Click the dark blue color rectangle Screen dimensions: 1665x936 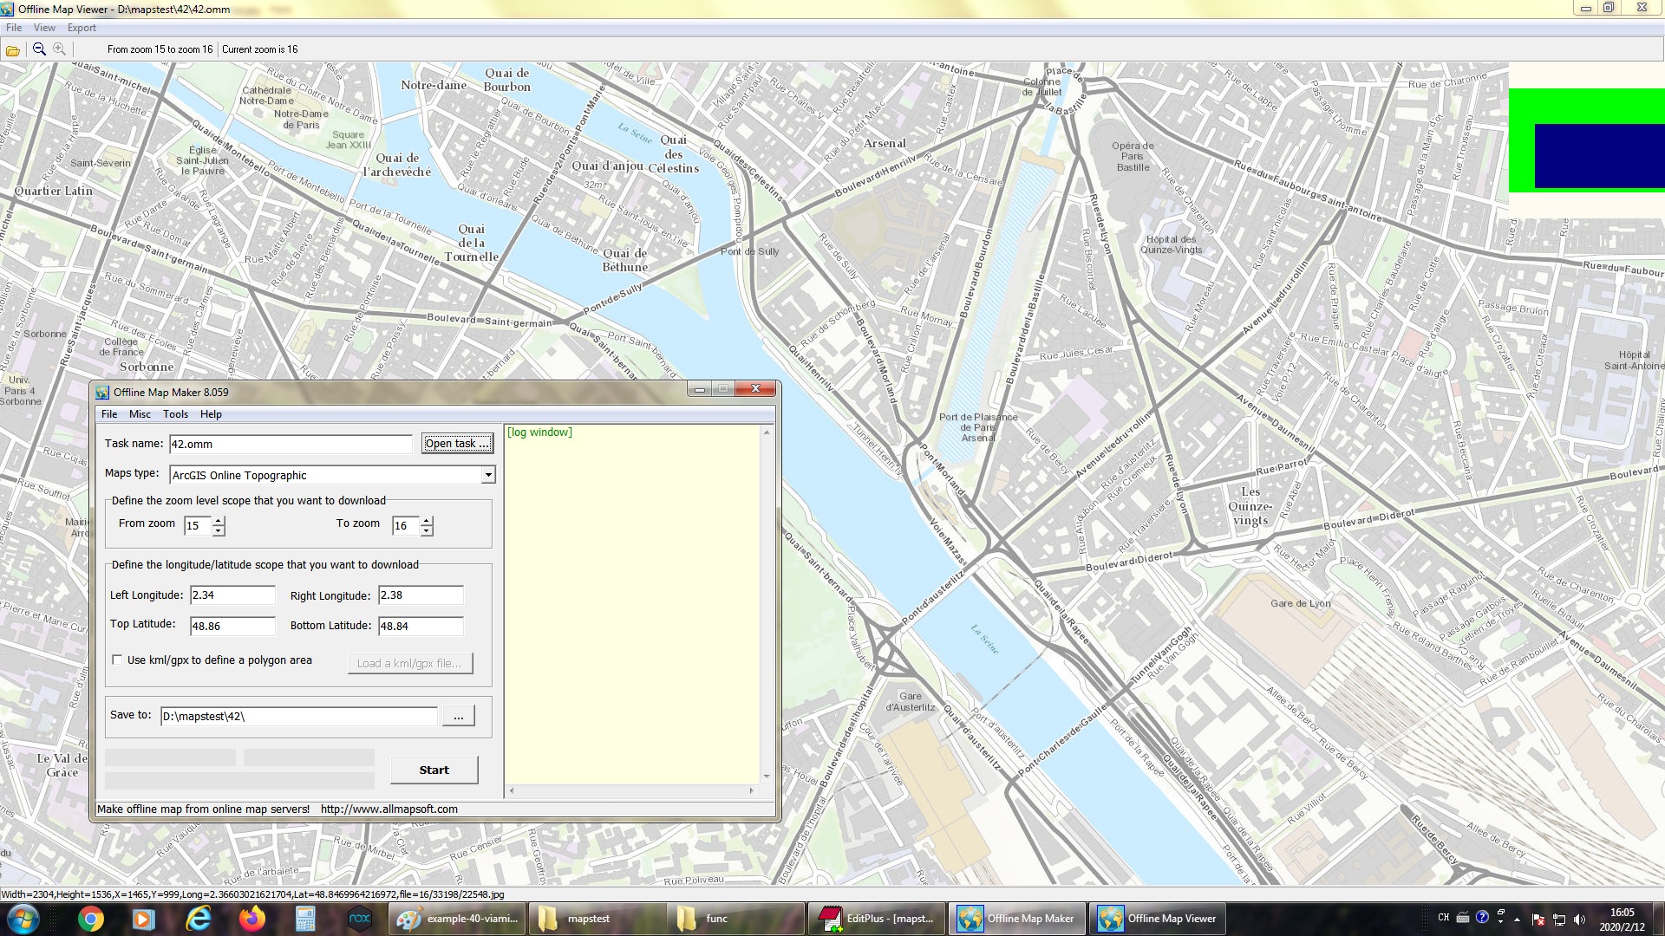pos(1600,156)
